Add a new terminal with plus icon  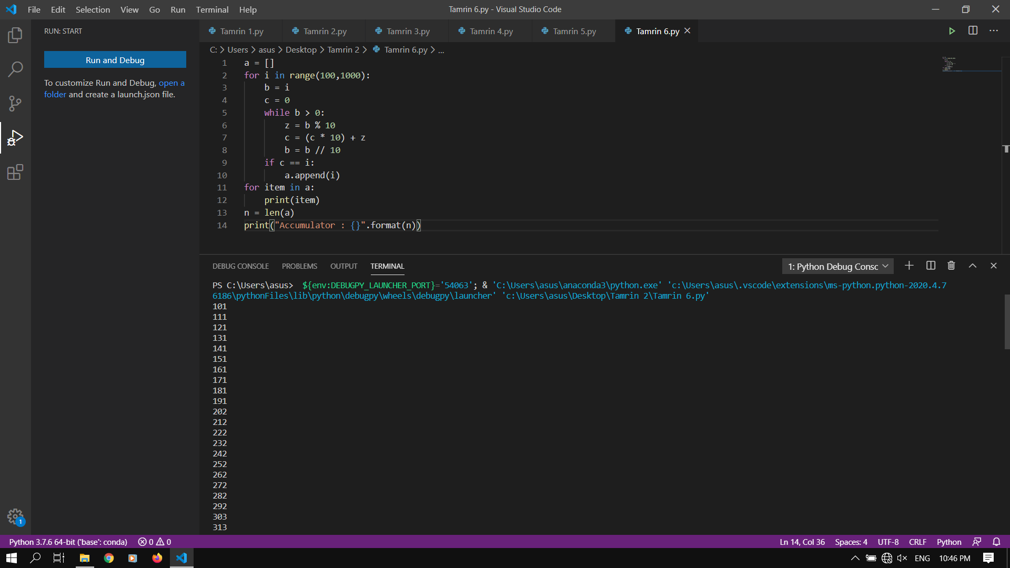(x=909, y=266)
